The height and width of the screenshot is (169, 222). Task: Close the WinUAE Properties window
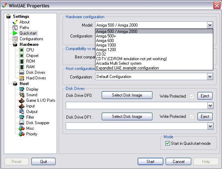tap(217, 6)
